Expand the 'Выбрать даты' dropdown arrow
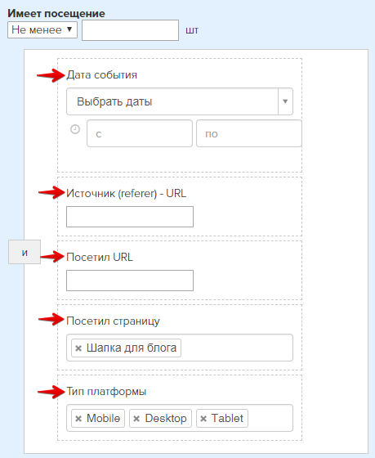The image size is (375, 458). [x=285, y=101]
